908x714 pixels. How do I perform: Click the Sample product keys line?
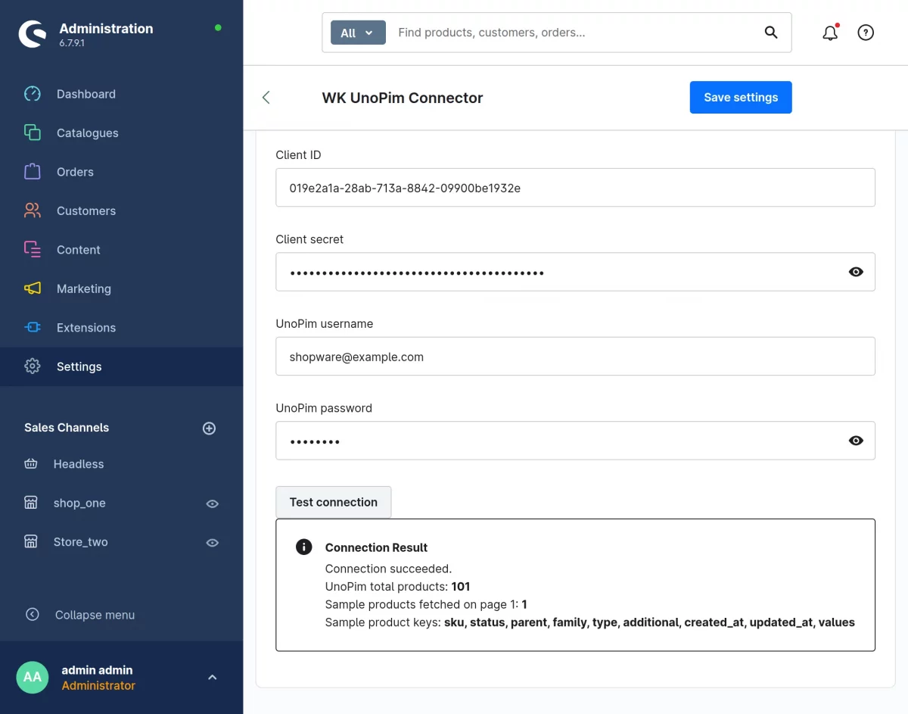pos(590,622)
